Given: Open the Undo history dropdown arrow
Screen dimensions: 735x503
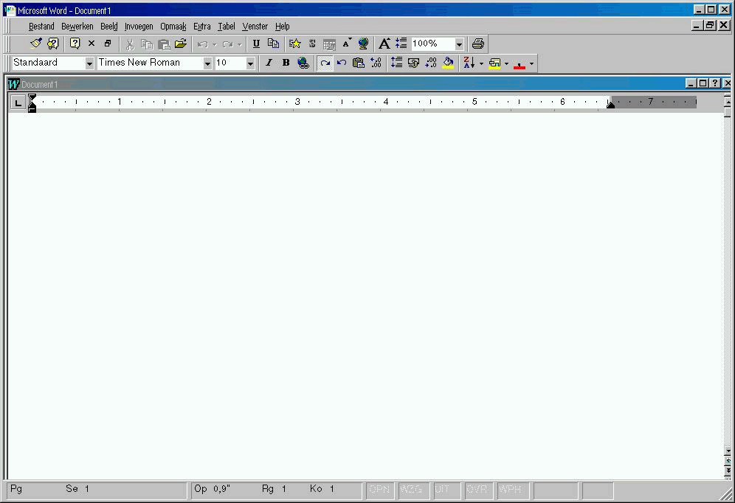Looking at the screenshot, I should [x=215, y=45].
